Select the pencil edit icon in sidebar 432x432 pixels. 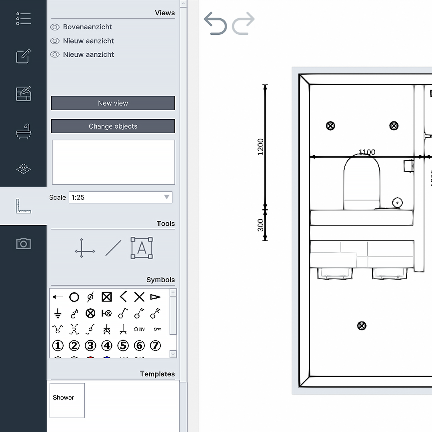[23, 56]
